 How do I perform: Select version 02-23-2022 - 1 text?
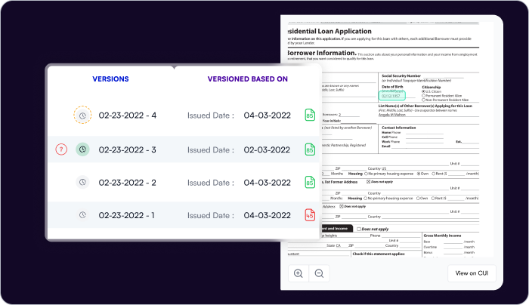126,215
